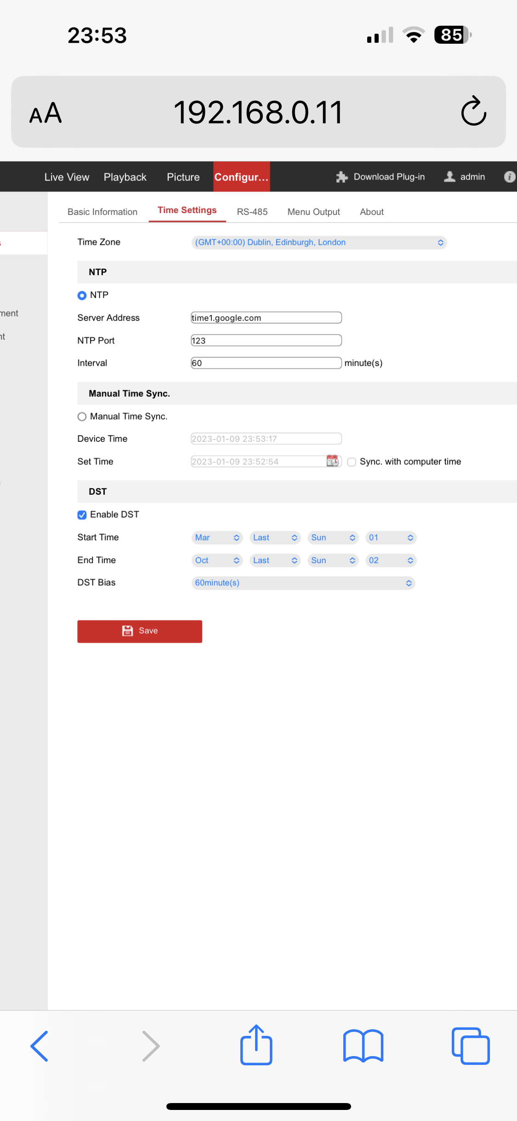This screenshot has width=517, height=1121.
Task: Uncheck the Enable DST checkbox
Action: (82, 515)
